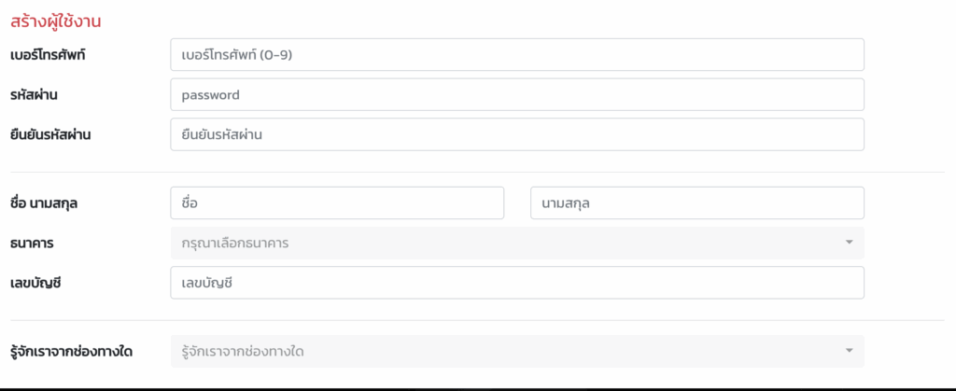Viewport: 956px width, 391px height.
Task: Click the divider line below confirm password field
Action: point(478,172)
